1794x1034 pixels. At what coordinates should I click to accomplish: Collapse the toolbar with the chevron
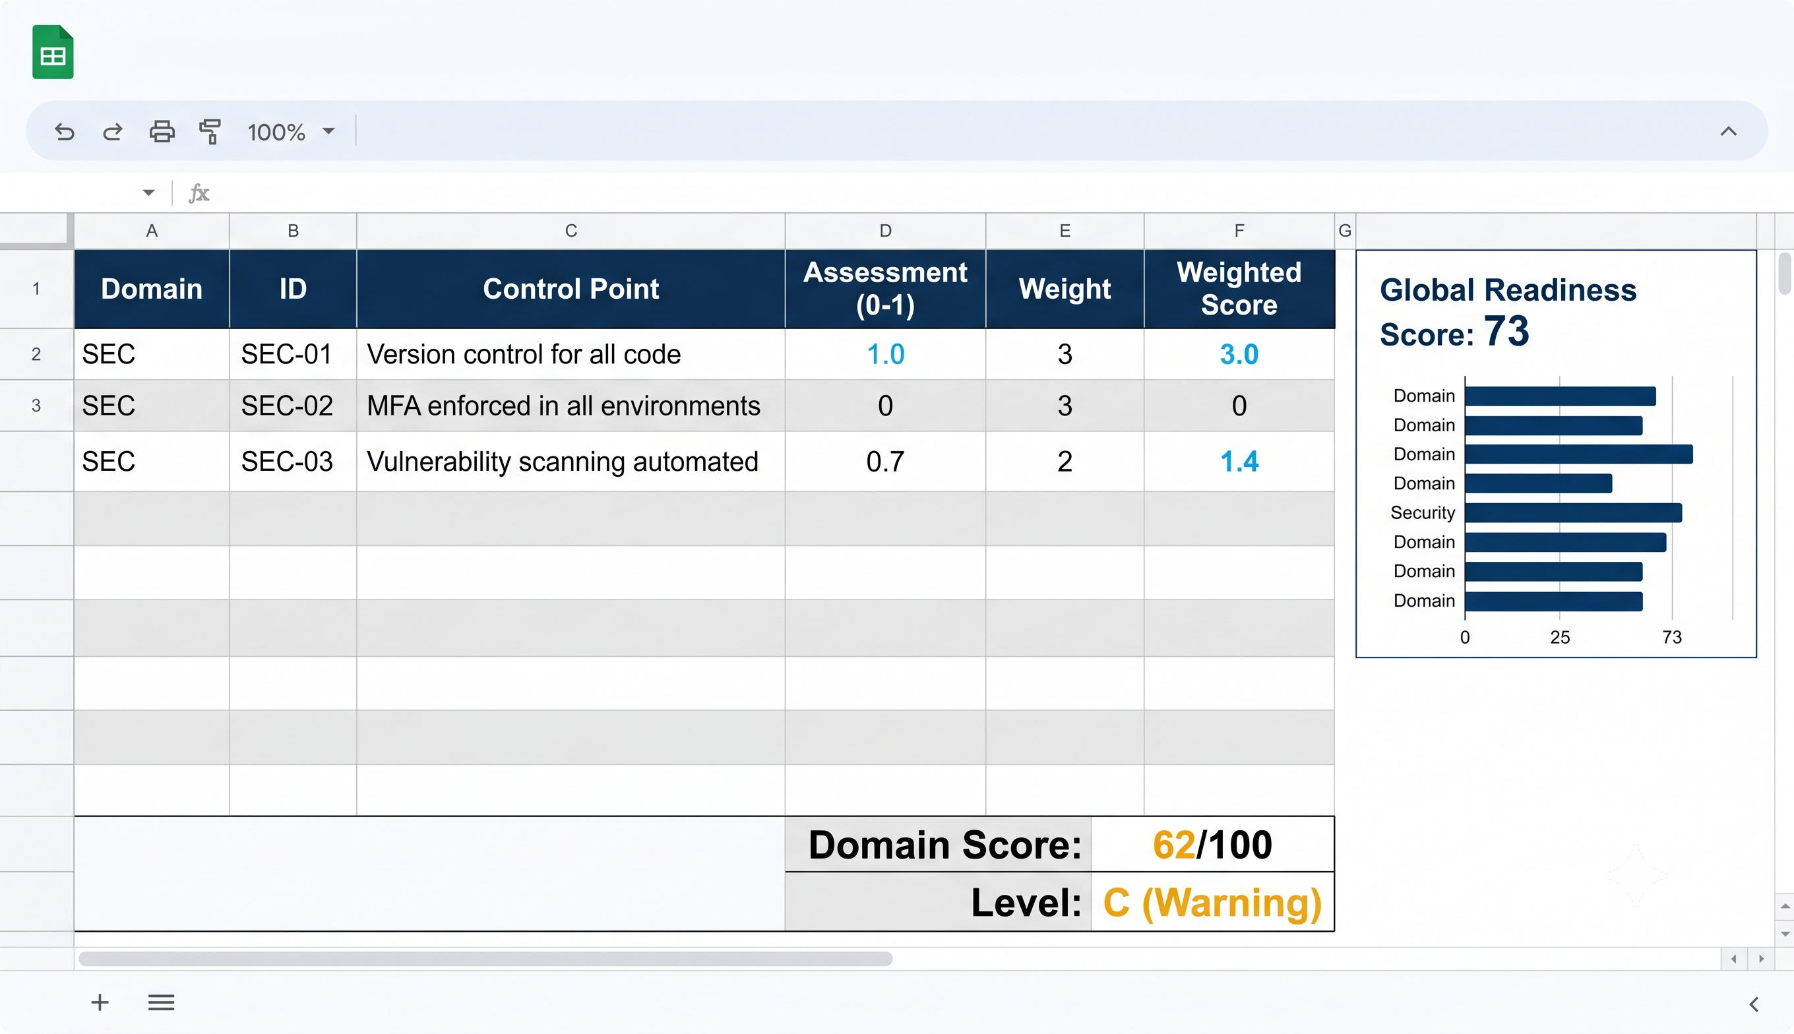click(1728, 131)
